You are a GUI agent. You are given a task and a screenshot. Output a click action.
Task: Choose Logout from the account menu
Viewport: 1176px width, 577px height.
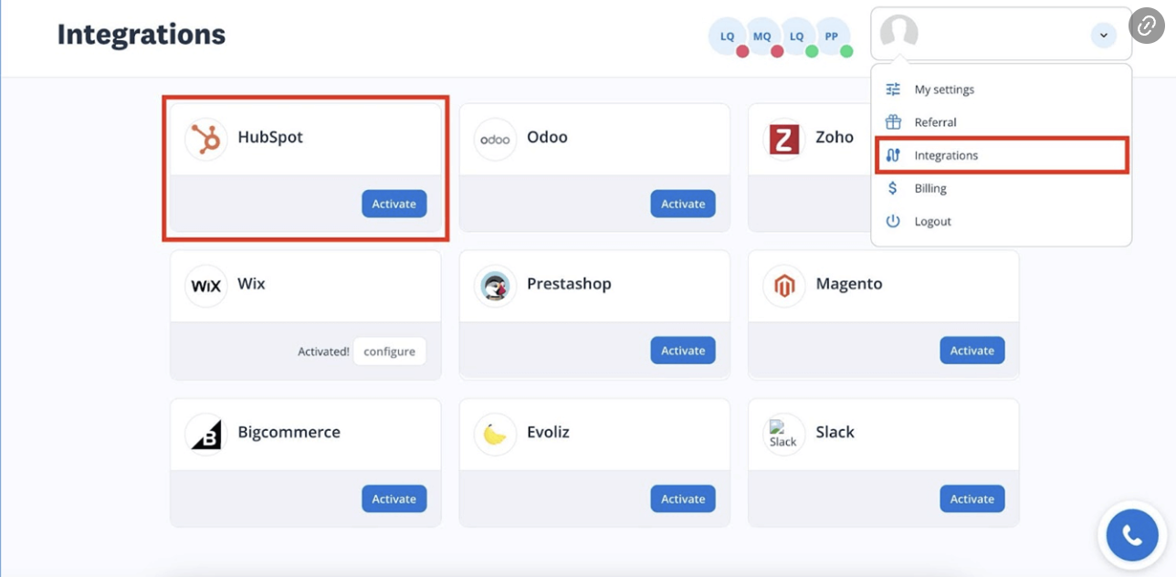(932, 221)
